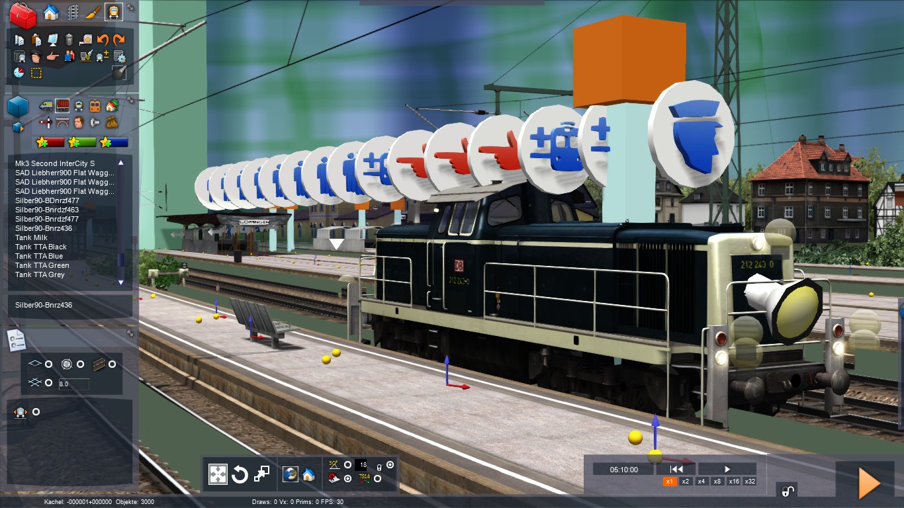Set the time speed to x4

701,482
